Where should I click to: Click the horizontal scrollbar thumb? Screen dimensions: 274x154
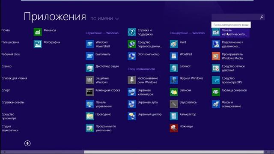tap(174, 152)
